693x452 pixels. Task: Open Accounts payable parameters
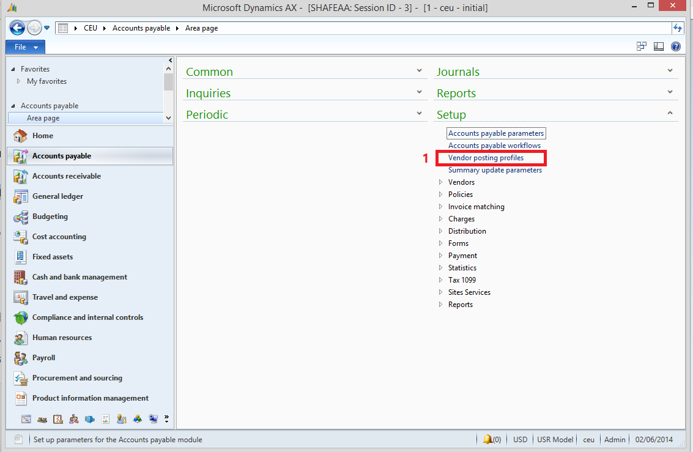495,133
